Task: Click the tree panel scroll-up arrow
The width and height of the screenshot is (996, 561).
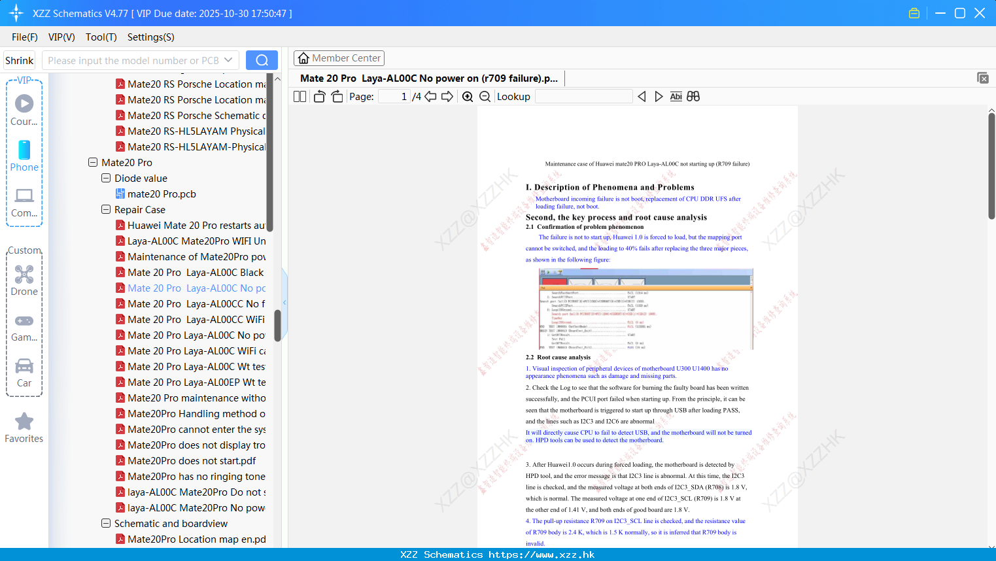Action: coord(277,78)
